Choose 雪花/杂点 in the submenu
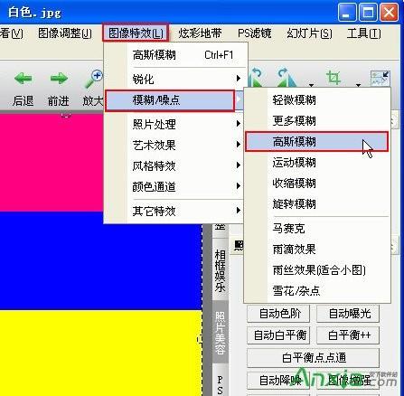Screen dimensions: 404x396 click(x=317, y=290)
